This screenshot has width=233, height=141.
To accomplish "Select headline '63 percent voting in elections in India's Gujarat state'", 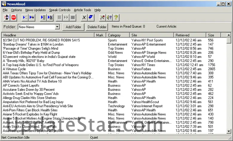I will (39, 57).
